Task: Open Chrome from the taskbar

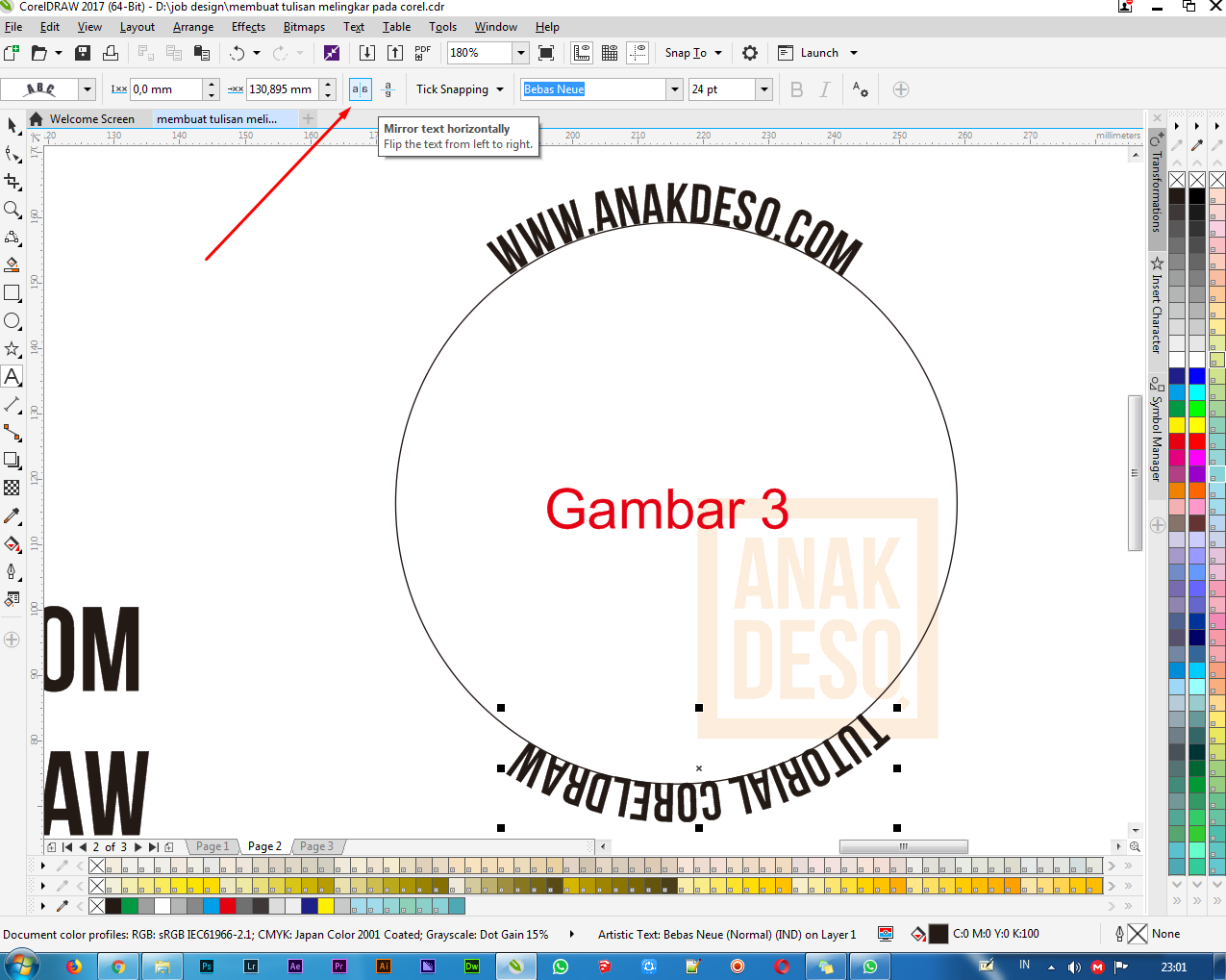Action: 118,967
